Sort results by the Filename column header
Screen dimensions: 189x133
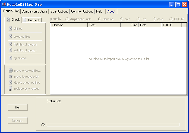point(69,25)
